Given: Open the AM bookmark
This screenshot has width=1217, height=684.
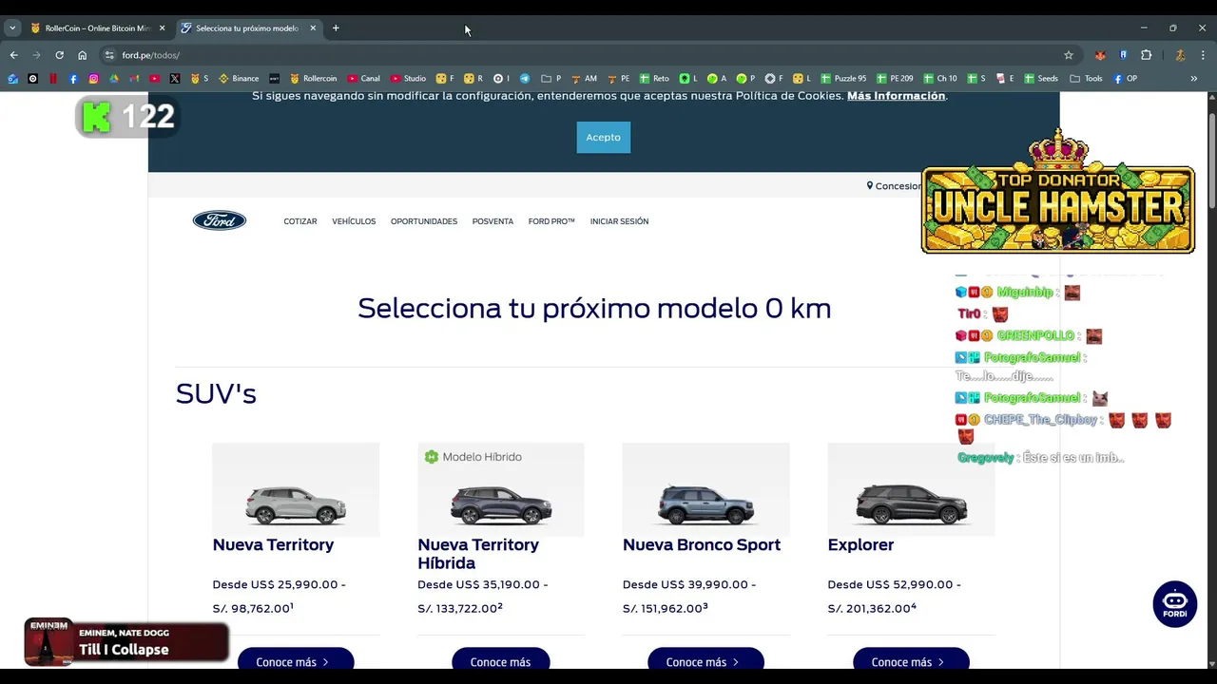Looking at the screenshot, I should coord(585,79).
